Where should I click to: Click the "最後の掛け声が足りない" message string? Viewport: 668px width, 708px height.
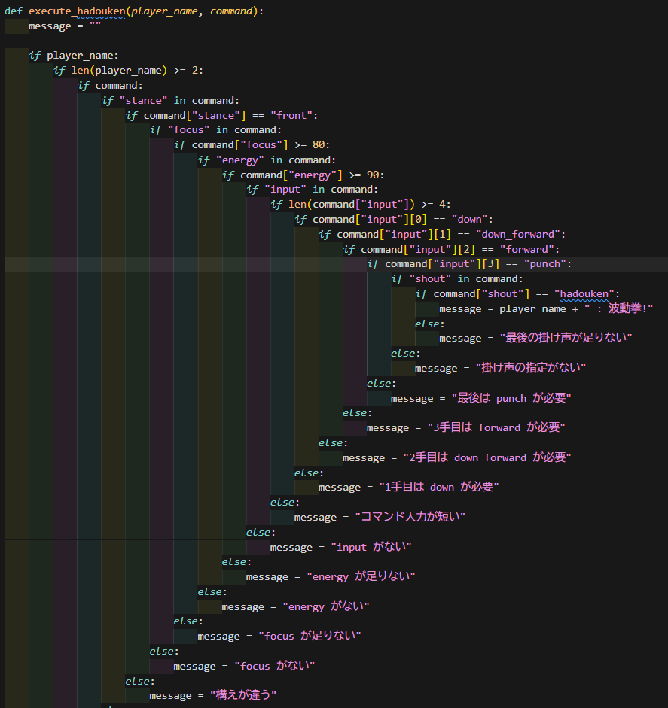tap(566, 338)
